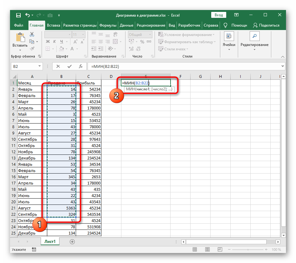The image size is (296, 263).
Task: Click the fill color bucket icon
Action: click(62, 49)
